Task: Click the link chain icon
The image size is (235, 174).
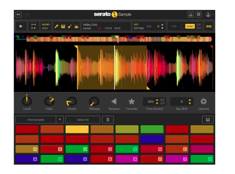Action: [209, 26]
